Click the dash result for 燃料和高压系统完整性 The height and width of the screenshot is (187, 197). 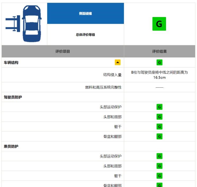pyautogui.click(x=159, y=87)
